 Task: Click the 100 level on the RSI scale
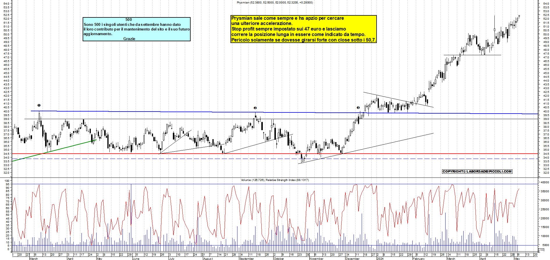tap(6, 181)
